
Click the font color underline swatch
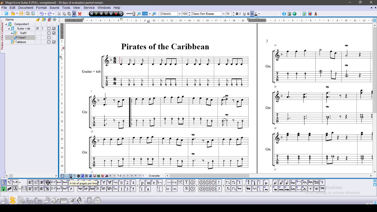tap(256, 14)
